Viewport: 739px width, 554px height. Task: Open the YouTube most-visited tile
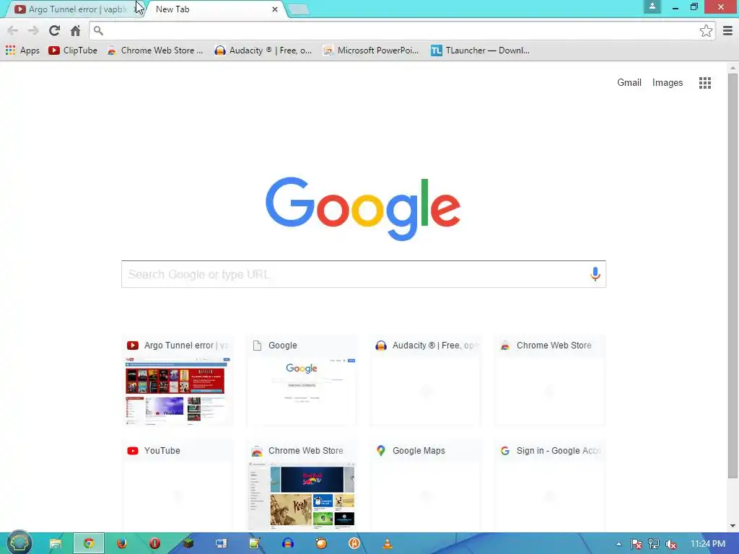tap(178, 486)
